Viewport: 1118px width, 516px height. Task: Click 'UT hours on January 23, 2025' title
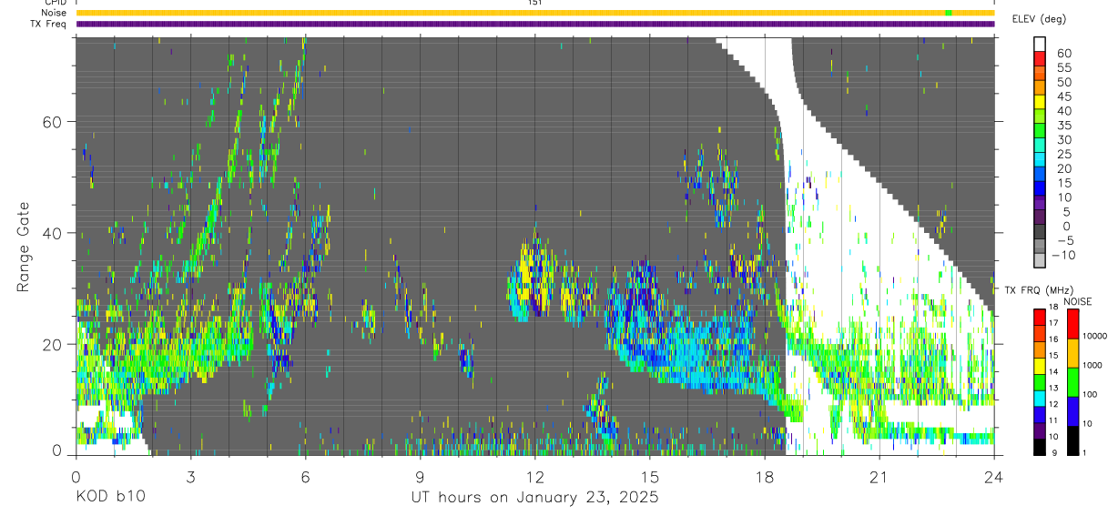pos(534,498)
